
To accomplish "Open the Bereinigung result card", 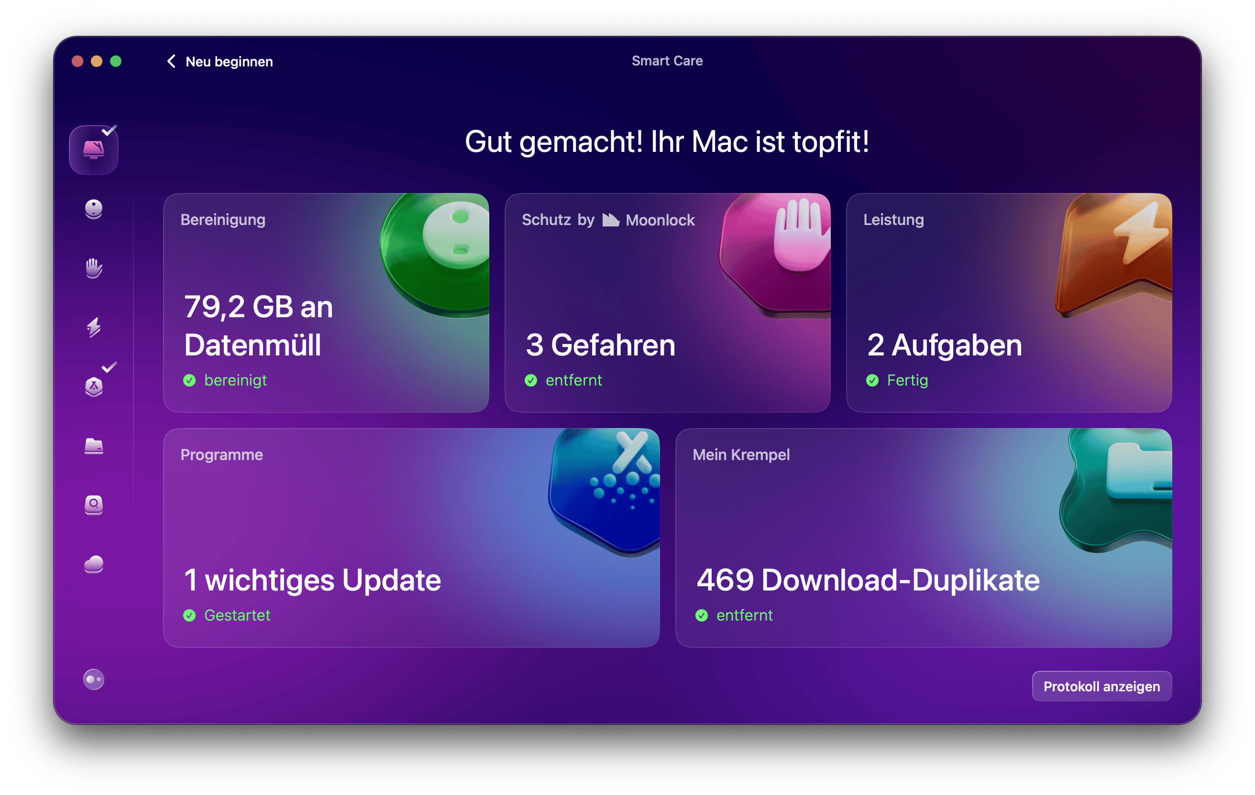I will [326, 302].
